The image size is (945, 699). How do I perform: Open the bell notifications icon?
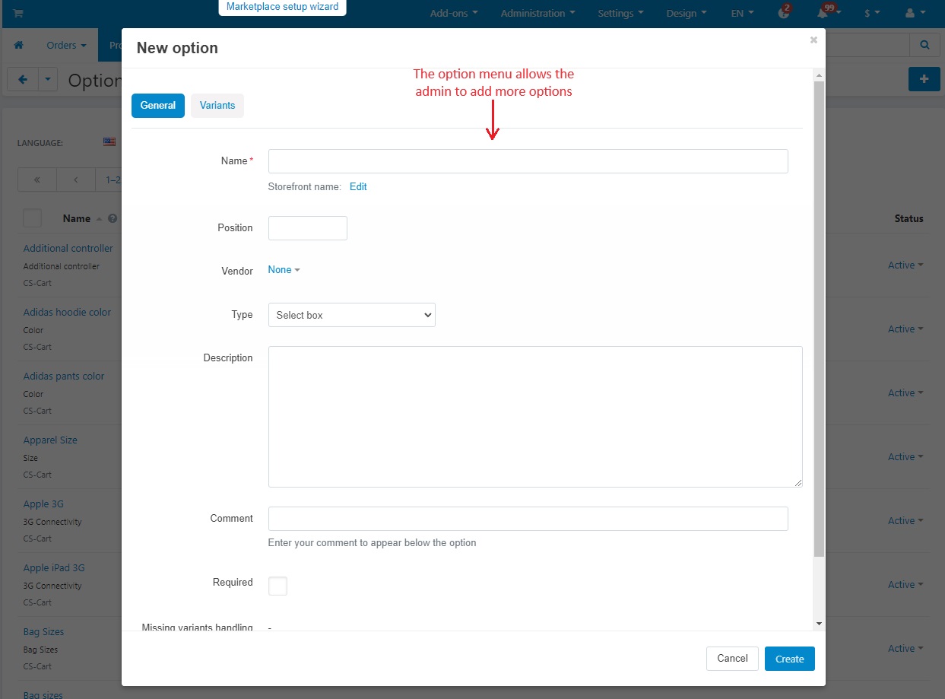point(823,12)
